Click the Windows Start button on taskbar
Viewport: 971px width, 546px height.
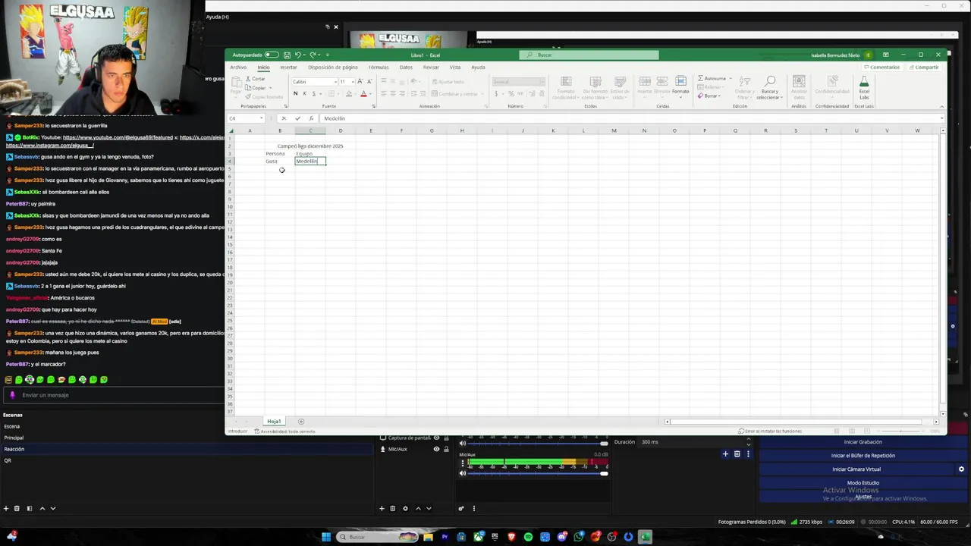(x=326, y=537)
